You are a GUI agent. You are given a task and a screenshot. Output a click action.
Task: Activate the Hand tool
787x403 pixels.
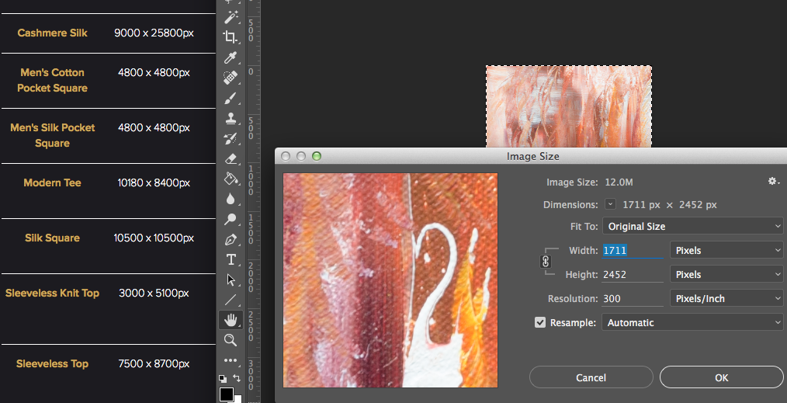pos(231,320)
